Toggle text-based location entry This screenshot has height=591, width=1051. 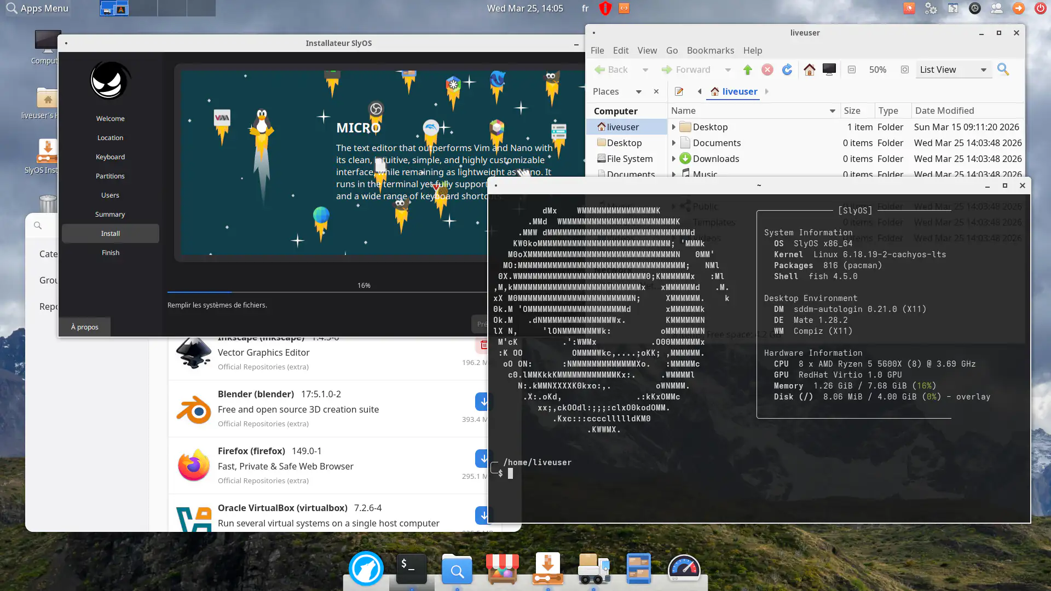point(679,91)
